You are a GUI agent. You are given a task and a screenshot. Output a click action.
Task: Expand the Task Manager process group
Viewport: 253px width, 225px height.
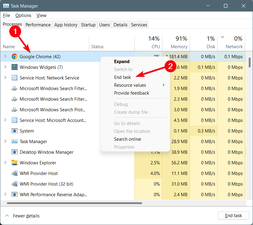click(5, 141)
